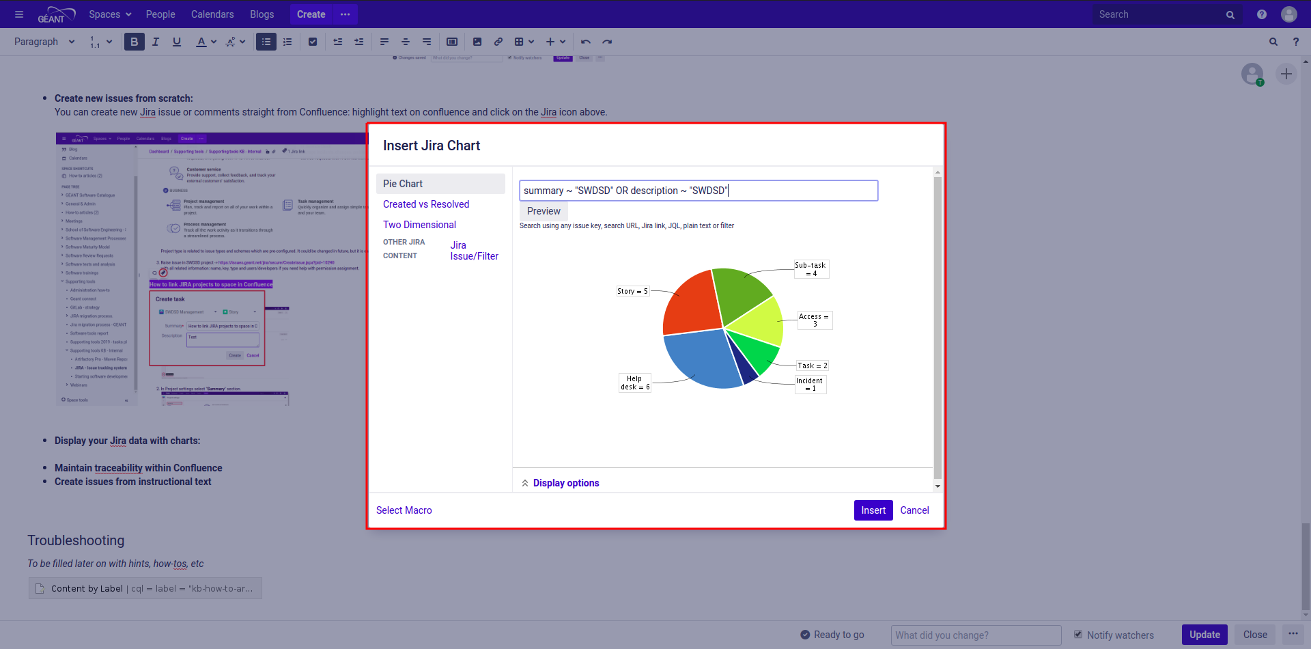1311x649 pixels.
Task: Invite people with the plus icon
Action: coord(1286,74)
